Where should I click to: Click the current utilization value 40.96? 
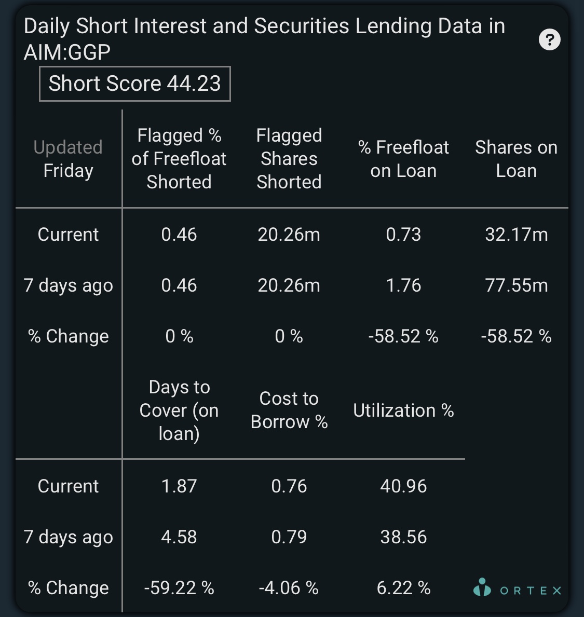403,486
